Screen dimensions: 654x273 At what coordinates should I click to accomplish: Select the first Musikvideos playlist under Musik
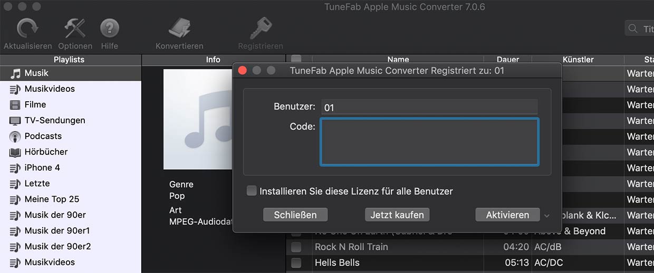[x=71, y=89]
